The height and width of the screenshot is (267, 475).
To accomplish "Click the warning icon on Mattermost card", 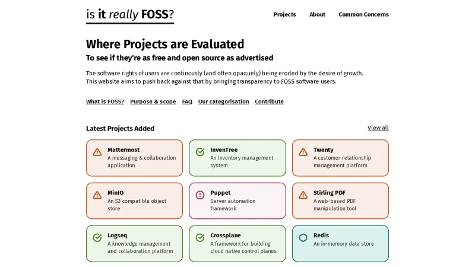I will tap(97, 152).
